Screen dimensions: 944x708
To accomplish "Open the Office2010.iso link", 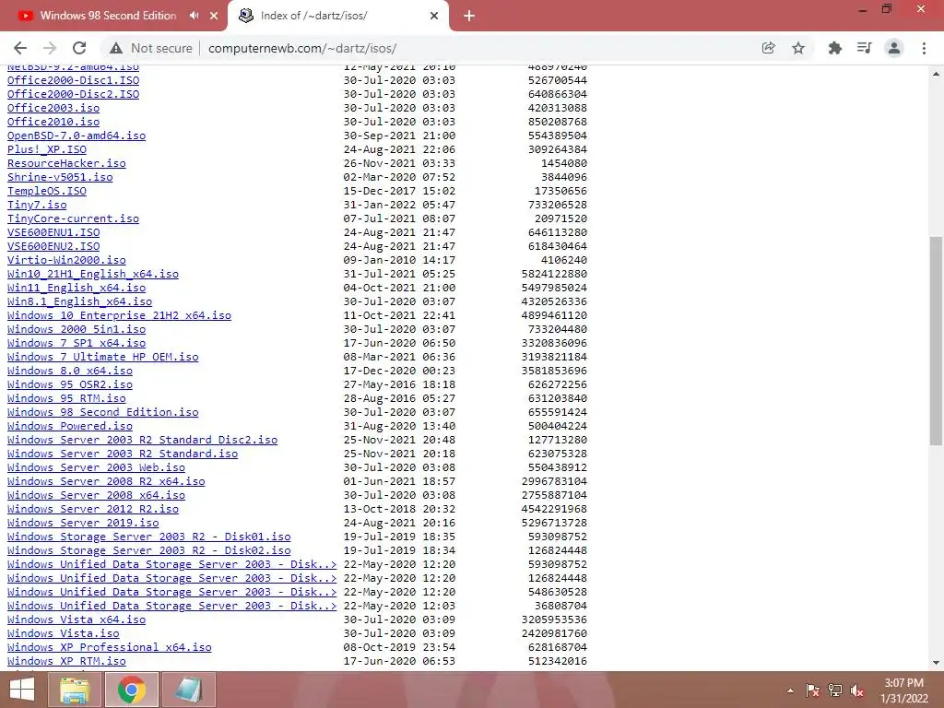I will pyautogui.click(x=53, y=122).
